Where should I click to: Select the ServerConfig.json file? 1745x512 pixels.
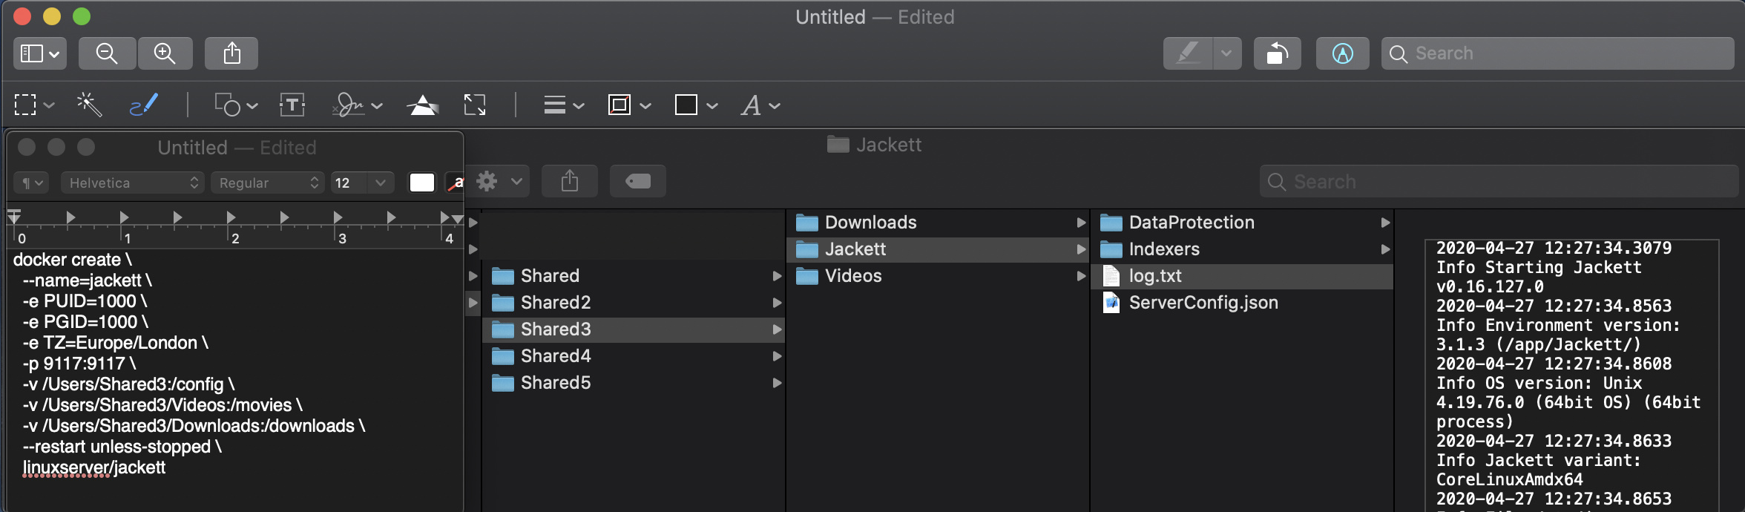[1203, 303]
